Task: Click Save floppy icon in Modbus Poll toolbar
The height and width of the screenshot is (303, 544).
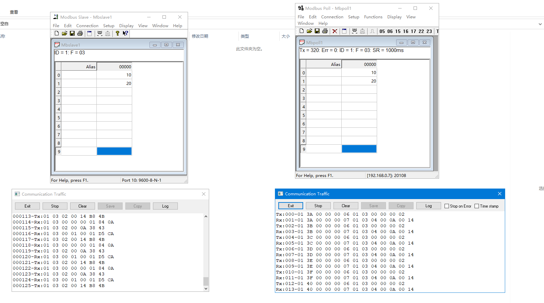Action: coord(317,31)
